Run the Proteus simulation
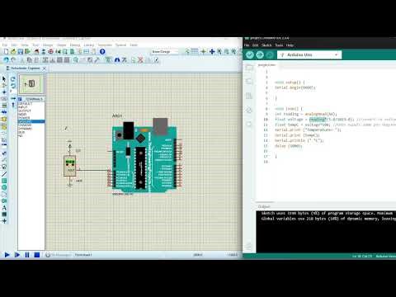The width and height of the screenshot is (396, 297). 7,255
